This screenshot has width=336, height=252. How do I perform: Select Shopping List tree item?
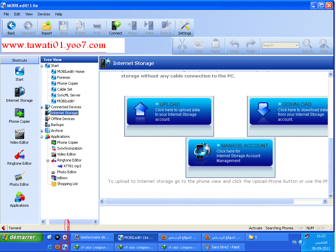pos(68,184)
